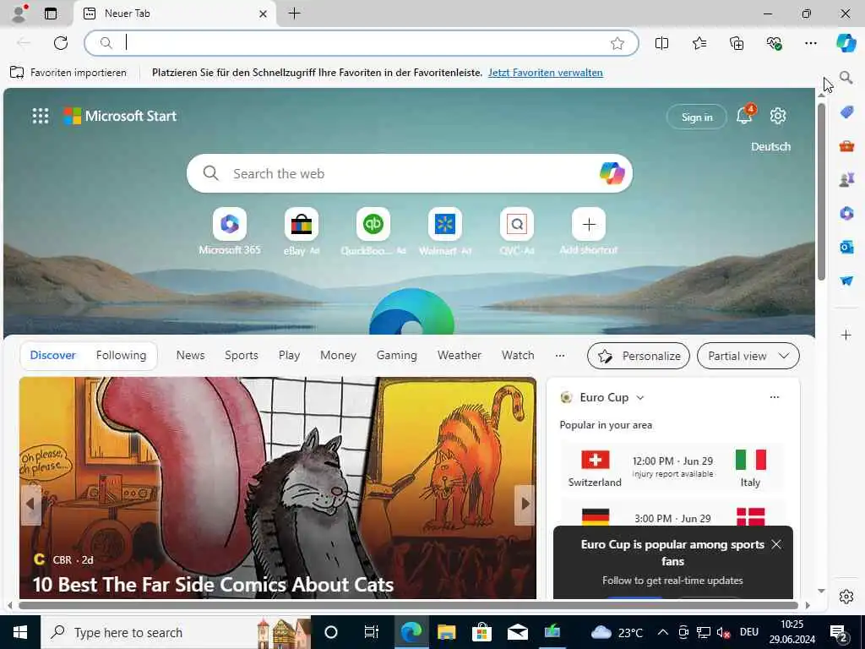Open the Watch feed tab
This screenshot has height=649, width=865.
518,356
